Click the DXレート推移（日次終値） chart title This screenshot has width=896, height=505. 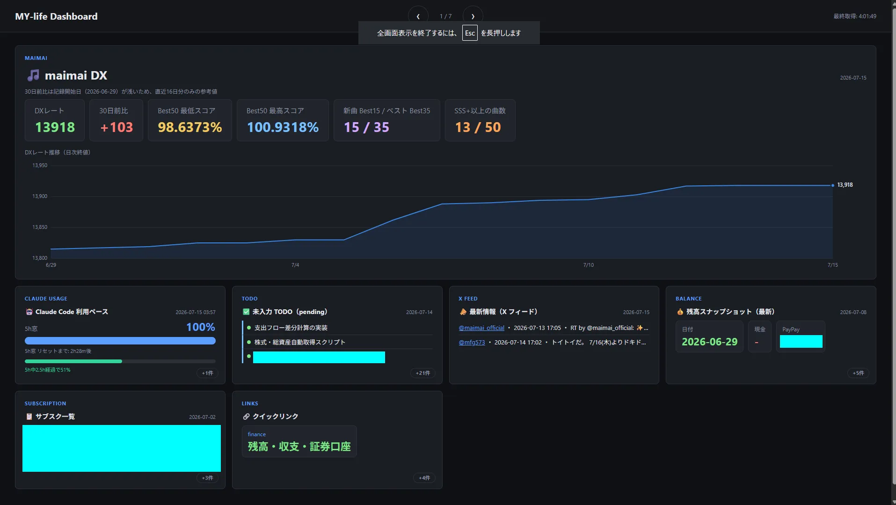pos(58,153)
